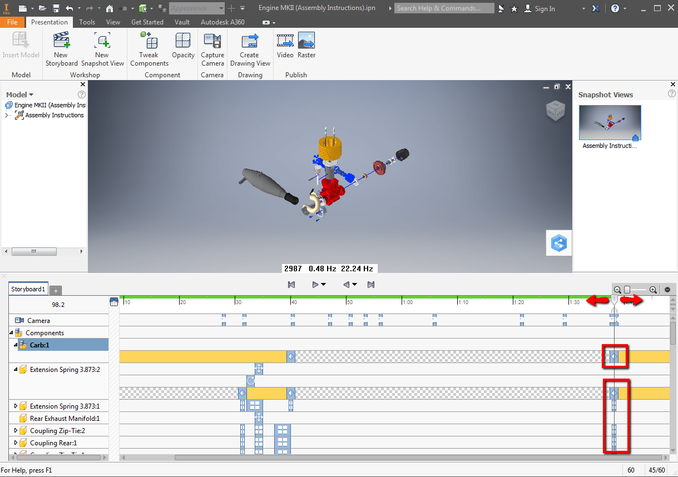This screenshot has width=678, height=477.
Task: Select the Assembly Instructions snapshot thumbnail
Action: [610, 122]
